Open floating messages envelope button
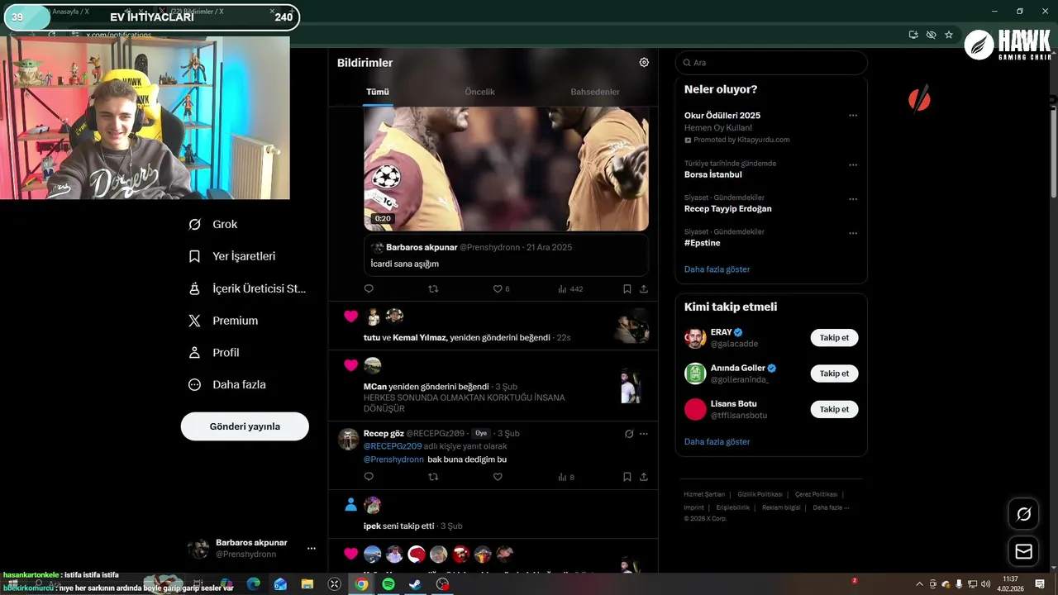1058x595 pixels. (1023, 551)
